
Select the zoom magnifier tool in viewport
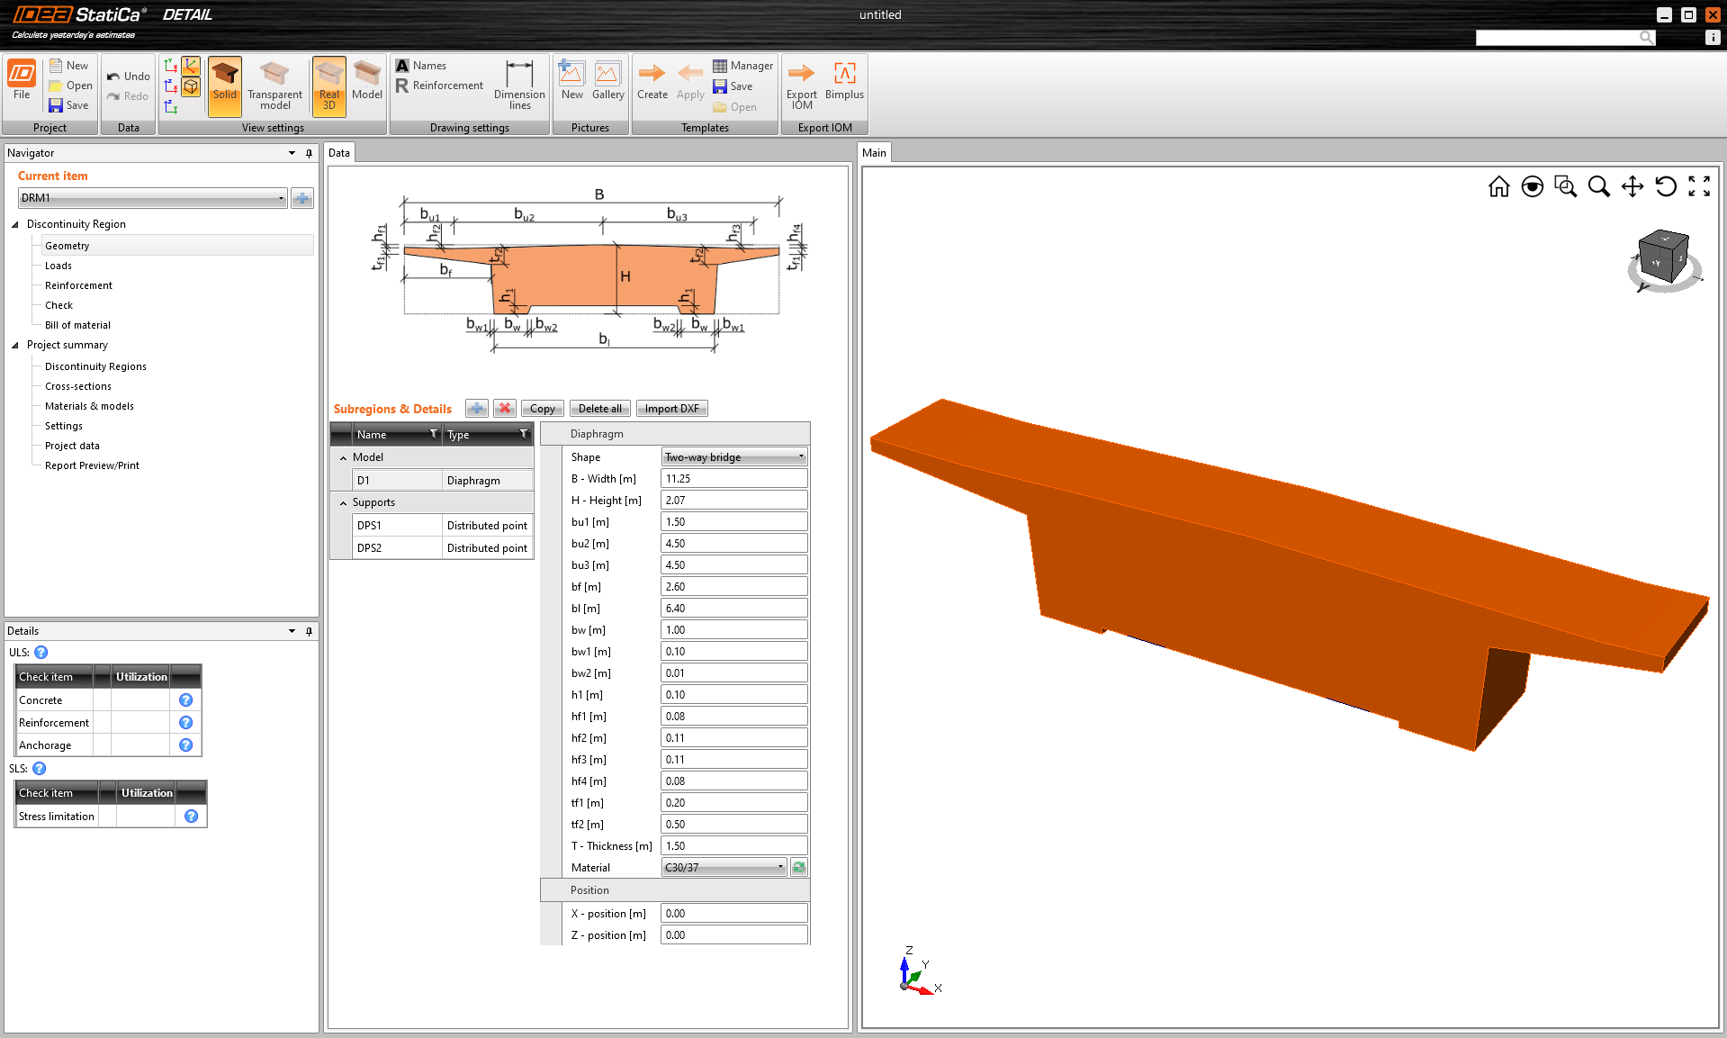click(1598, 186)
